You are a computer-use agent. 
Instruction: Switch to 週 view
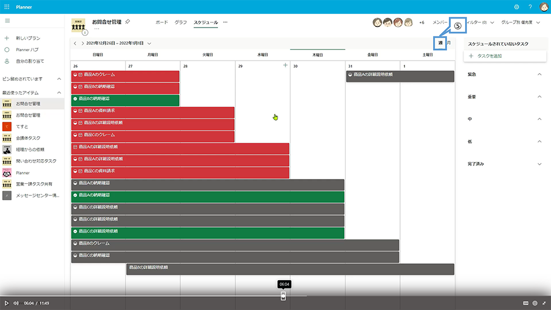440,43
